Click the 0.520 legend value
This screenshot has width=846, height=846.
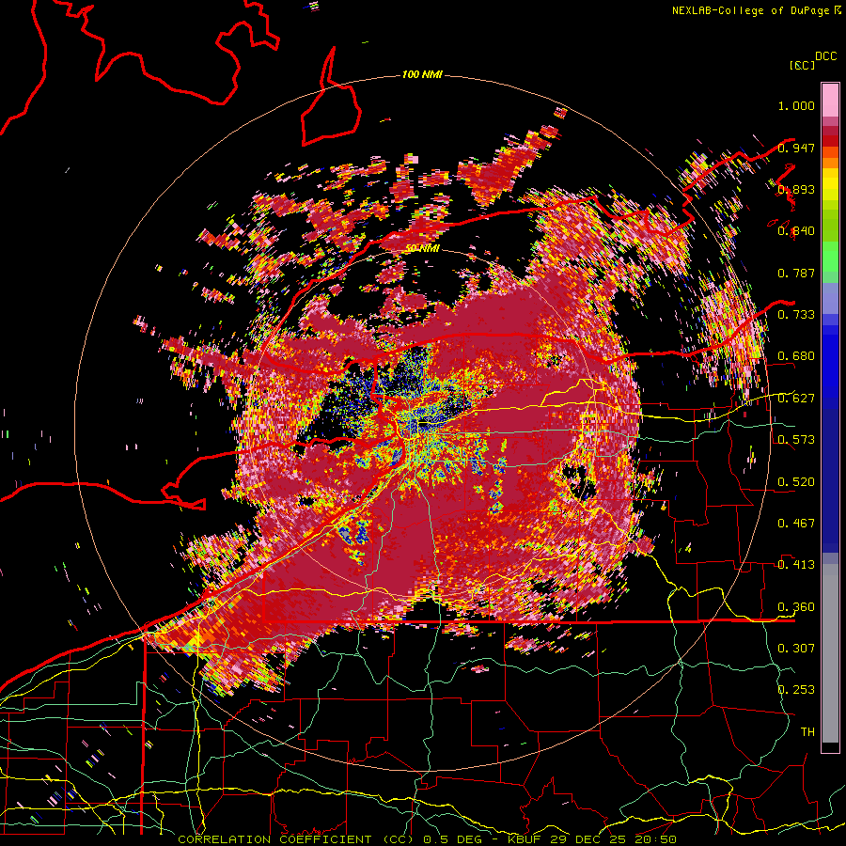pos(796,482)
